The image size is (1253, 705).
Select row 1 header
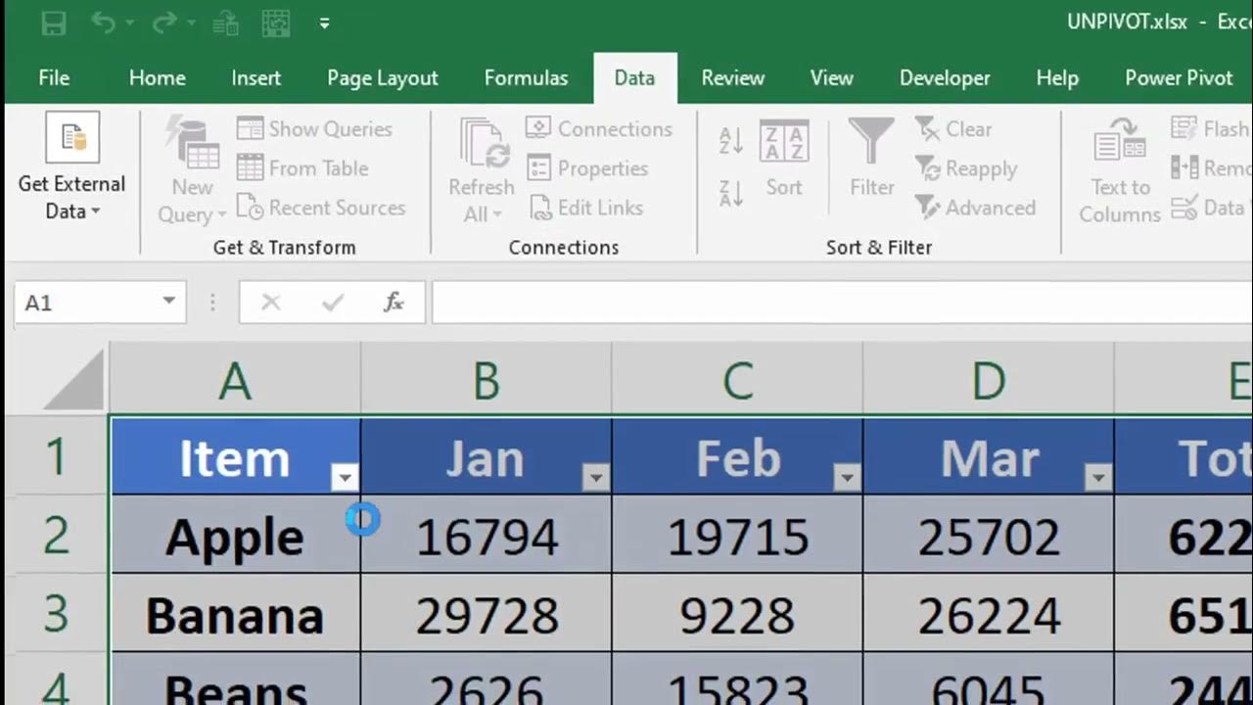[x=56, y=456]
